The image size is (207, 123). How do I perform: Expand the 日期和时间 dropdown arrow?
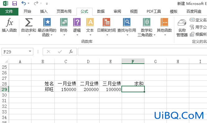pos(107,35)
